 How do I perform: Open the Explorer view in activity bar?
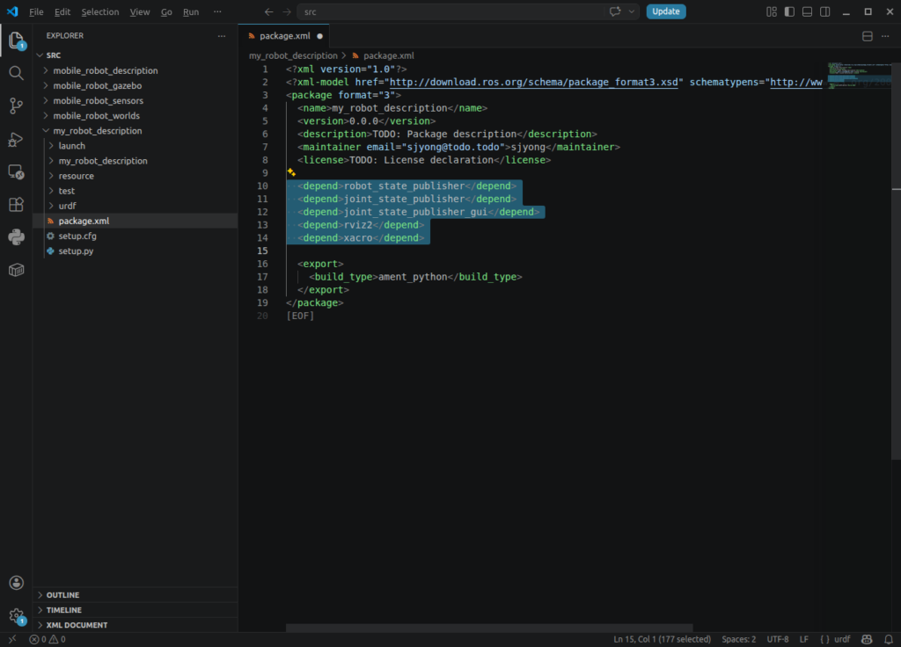click(x=16, y=40)
